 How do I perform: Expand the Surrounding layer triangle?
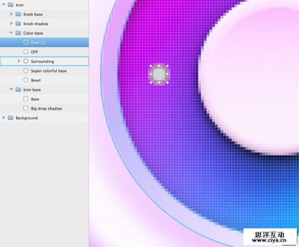(x=19, y=61)
